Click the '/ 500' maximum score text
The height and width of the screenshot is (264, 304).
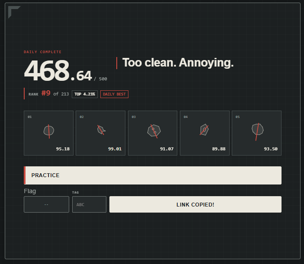[x=101, y=79]
